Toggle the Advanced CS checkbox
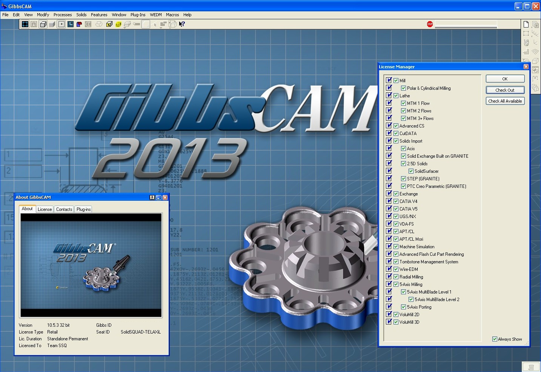This screenshot has width=541, height=372. 396,126
